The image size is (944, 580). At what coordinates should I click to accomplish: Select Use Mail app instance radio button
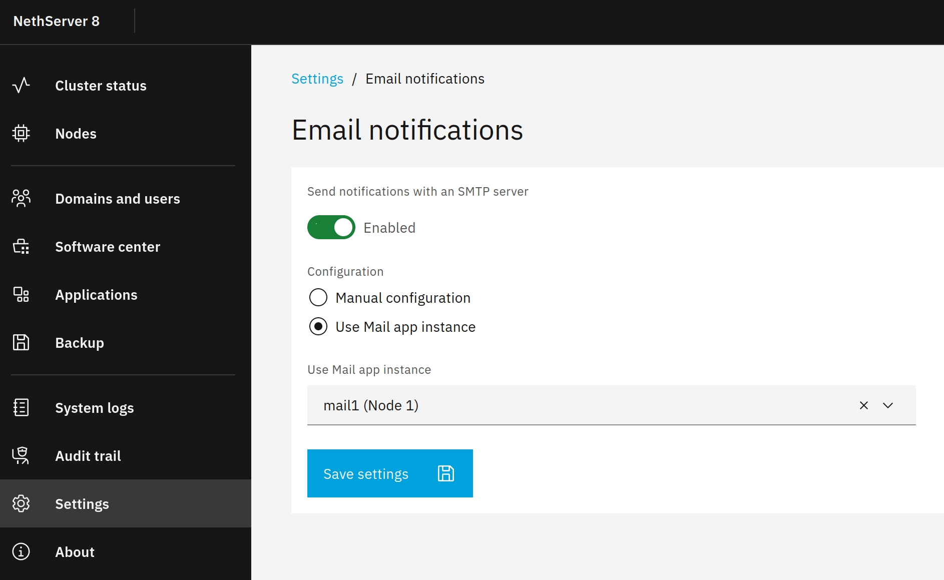[318, 327]
